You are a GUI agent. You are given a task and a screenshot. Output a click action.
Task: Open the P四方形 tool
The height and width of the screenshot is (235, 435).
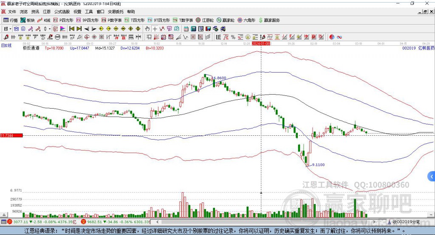pyautogui.click(x=63, y=20)
